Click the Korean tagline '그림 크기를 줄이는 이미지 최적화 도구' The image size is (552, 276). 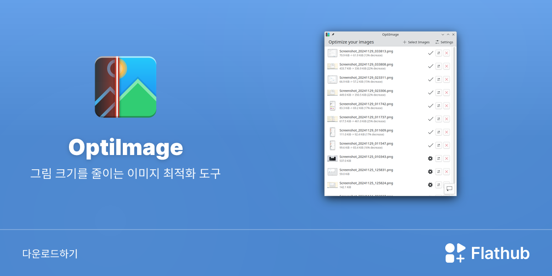(x=126, y=173)
